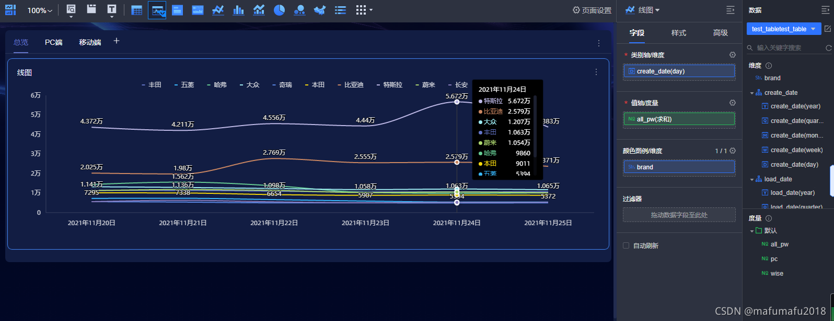Open settings gear for 值轴/度量
Screen dimensions: 834x321
point(732,103)
